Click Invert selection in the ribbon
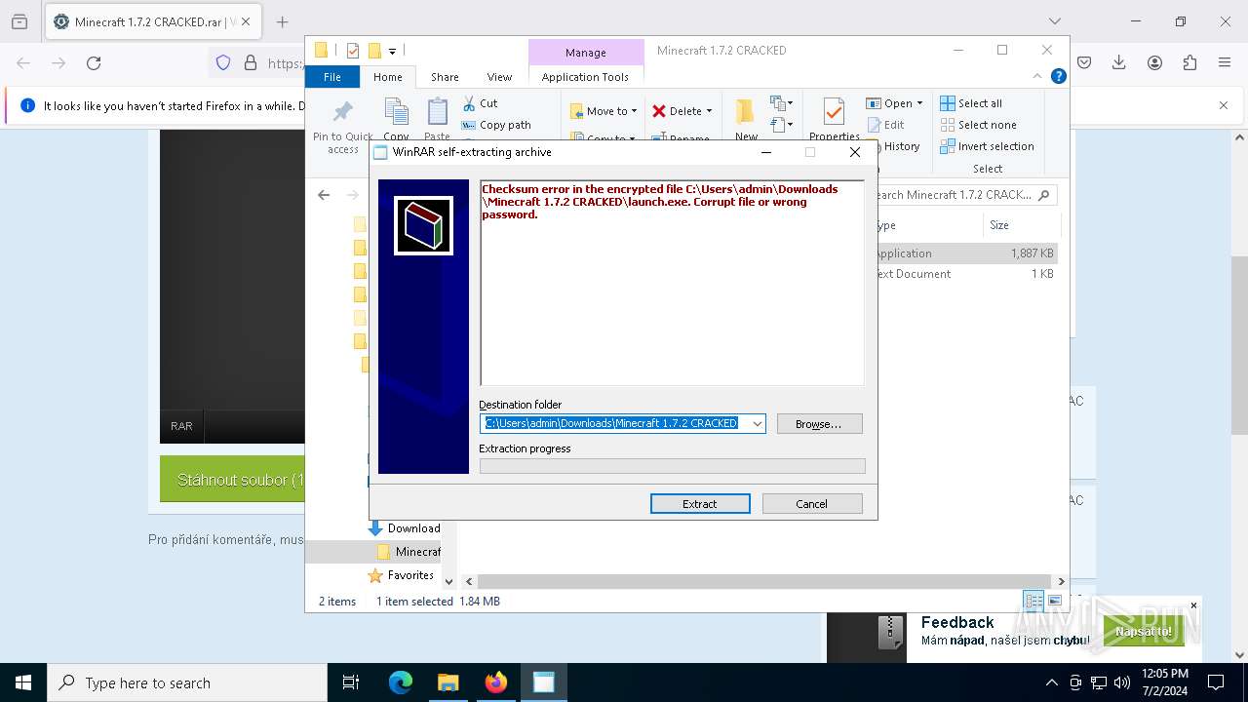The height and width of the screenshot is (702, 1248). click(x=987, y=146)
